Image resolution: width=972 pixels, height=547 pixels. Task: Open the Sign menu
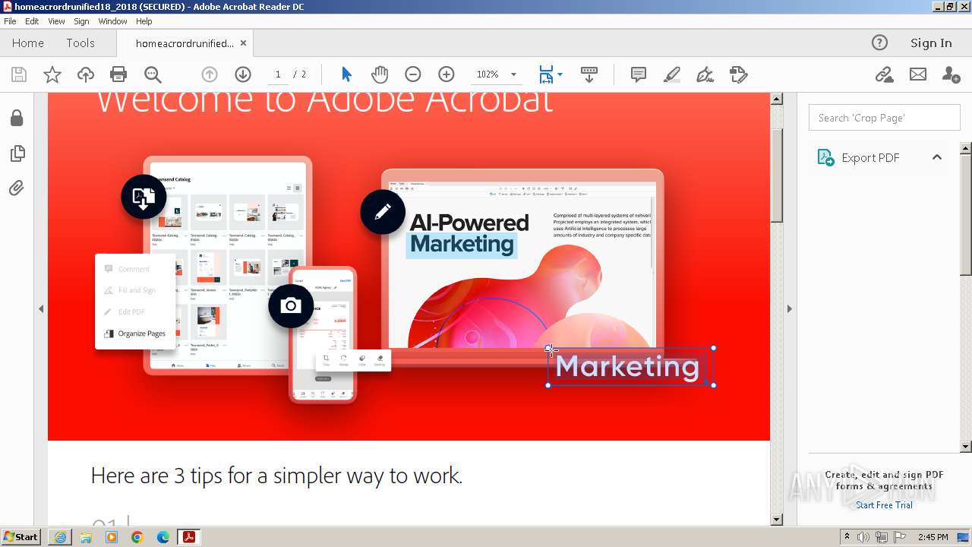(x=81, y=21)
